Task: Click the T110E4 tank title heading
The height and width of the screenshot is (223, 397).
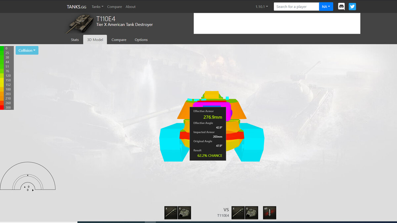Action: point(106,19)
